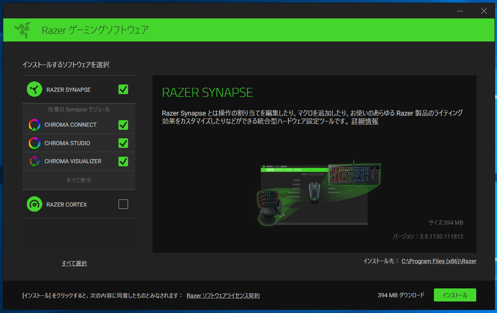Click the Razer Cortex green icon
Image resolution: width=497 pixels, height=313 pixels.
[35, 204]
